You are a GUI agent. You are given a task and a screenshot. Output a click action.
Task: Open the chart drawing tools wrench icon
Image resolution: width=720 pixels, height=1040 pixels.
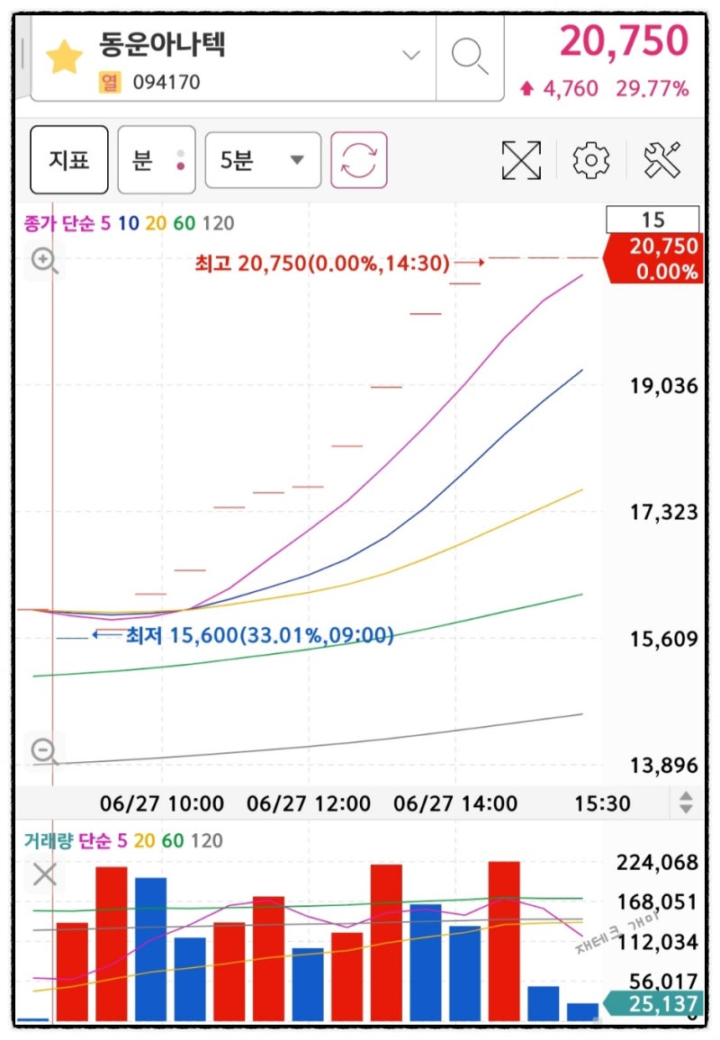tap(663, 159)
